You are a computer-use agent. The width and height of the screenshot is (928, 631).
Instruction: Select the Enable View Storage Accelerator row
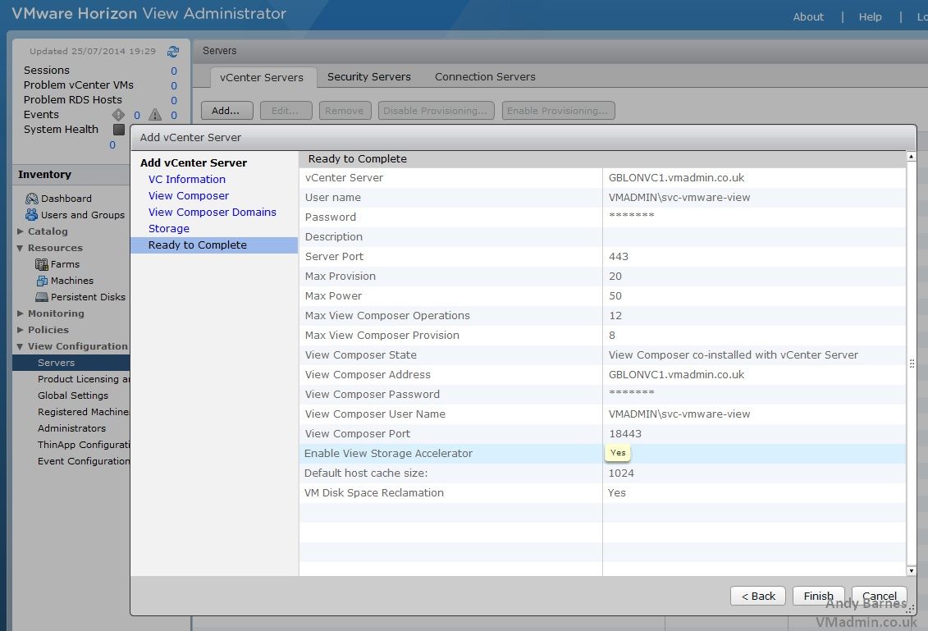pos(602,454)
